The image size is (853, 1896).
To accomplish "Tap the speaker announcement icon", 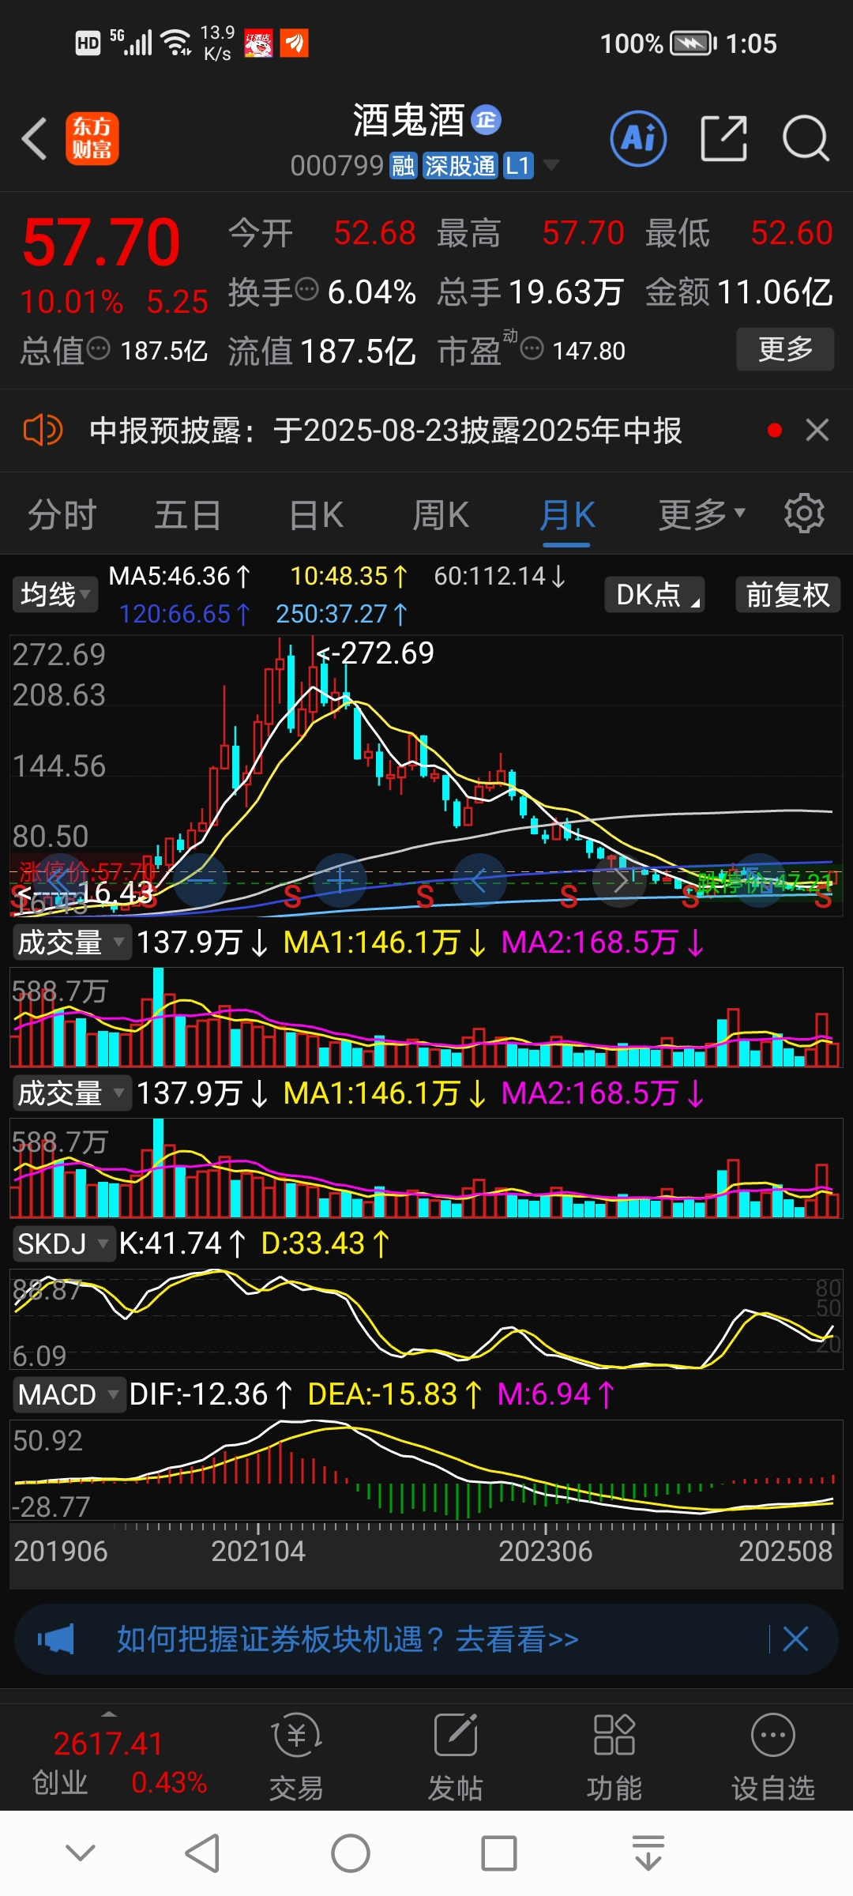I will (x=43, y=431).
